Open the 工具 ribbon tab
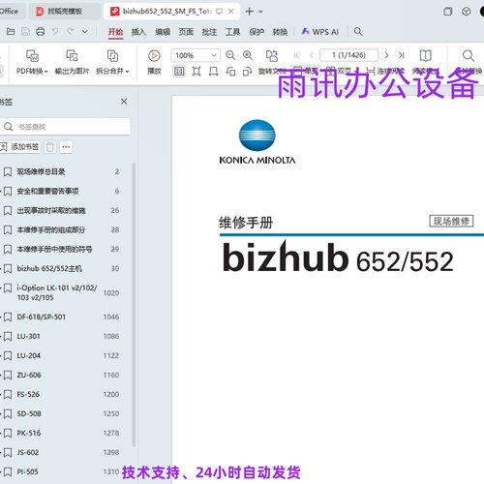Screen dimensions: 484x484 coord(232,32)
